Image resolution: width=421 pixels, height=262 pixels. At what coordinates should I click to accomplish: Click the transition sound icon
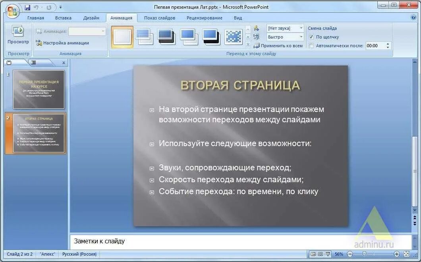[x=257, y=28]
